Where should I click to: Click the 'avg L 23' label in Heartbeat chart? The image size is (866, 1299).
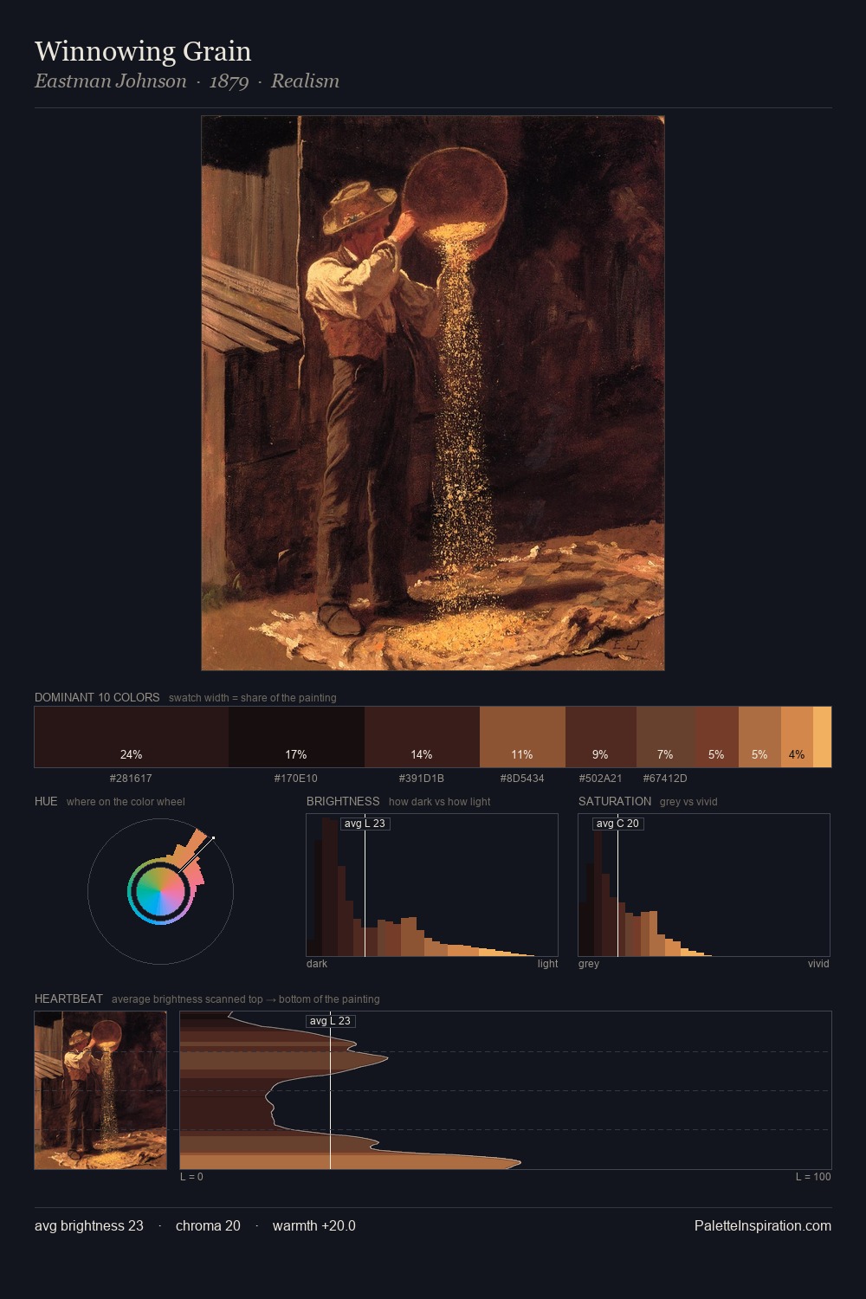click(330, 1021)
